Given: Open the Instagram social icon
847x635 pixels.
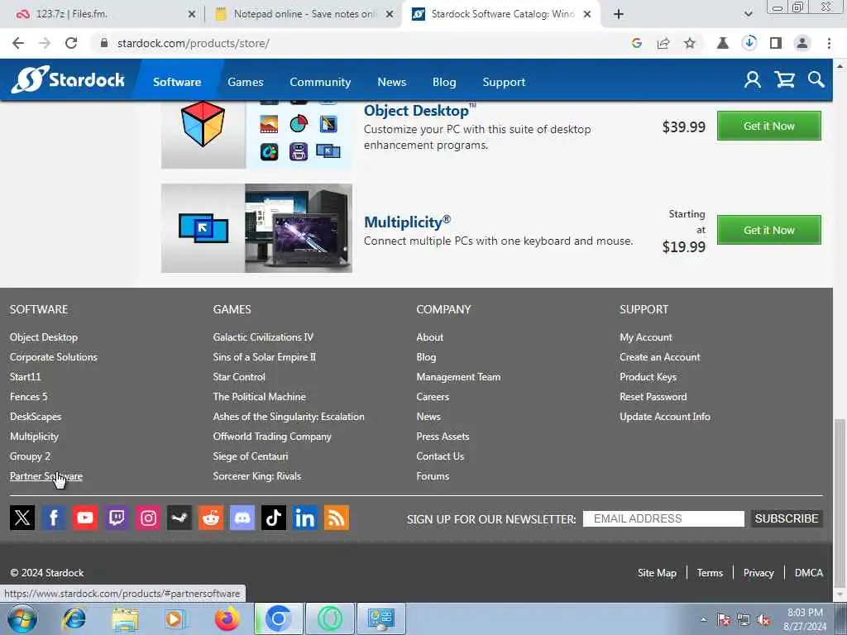Looking at the screenshot, I should point(148,518).
